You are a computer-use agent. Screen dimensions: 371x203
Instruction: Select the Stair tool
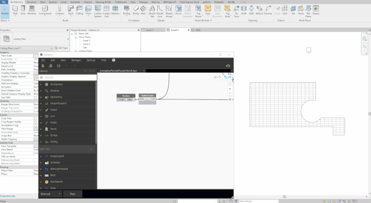[143, 10]
